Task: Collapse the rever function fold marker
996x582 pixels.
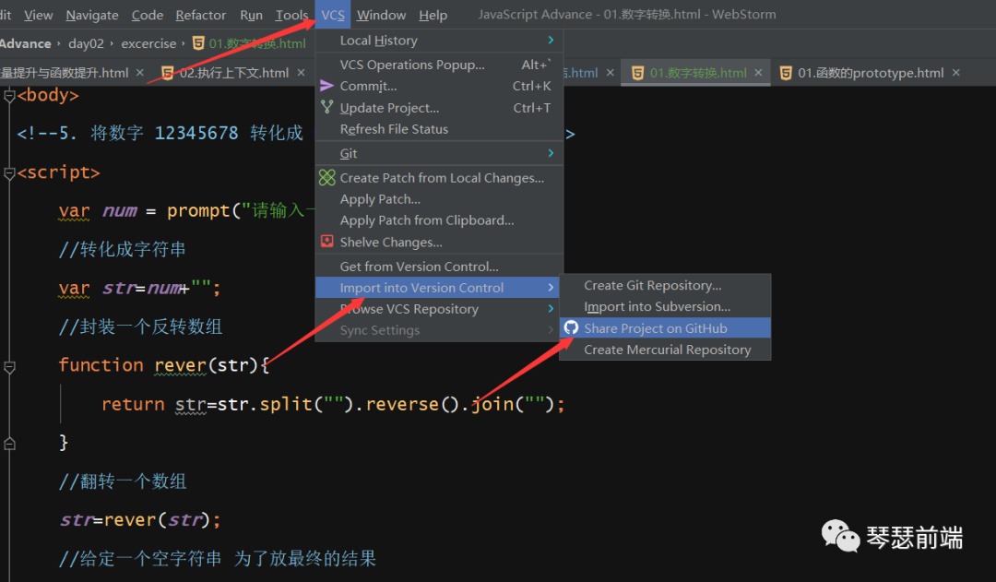Action: (9, 366)
